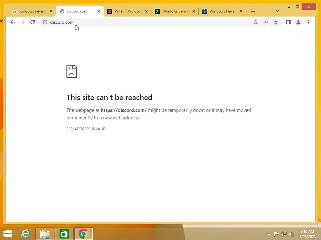
Task: Minimize the Chrome window
Action: [289, 7]
